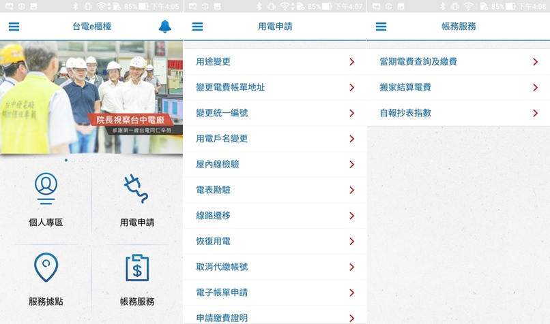The width and height of the screenshot is (550, 324).
Task: Select the 恢復用電 text
Action: point(214,242)
